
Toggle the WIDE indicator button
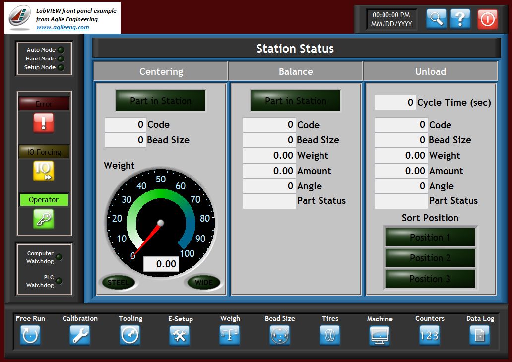point(203,282)
